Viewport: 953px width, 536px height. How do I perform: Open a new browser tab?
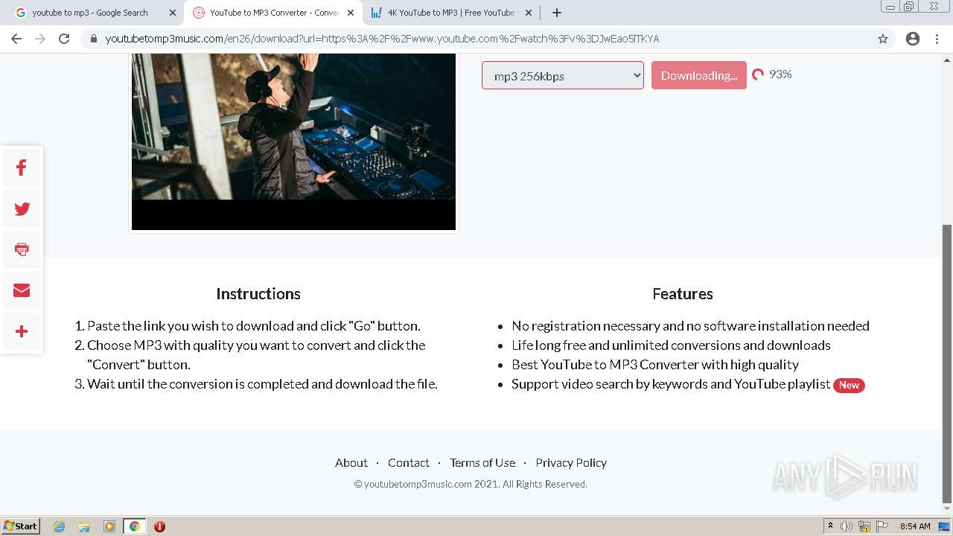click(x=557, y=13)
